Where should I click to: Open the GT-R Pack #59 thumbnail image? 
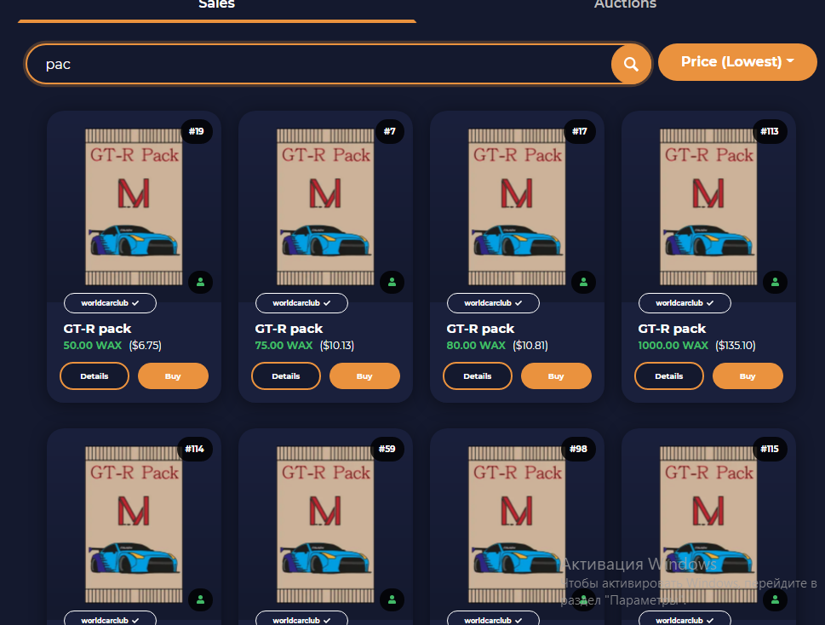click(x=325, y=525)
